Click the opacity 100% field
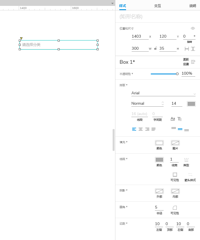Viewport: 200px width, 240px height. tap(188, 74)
